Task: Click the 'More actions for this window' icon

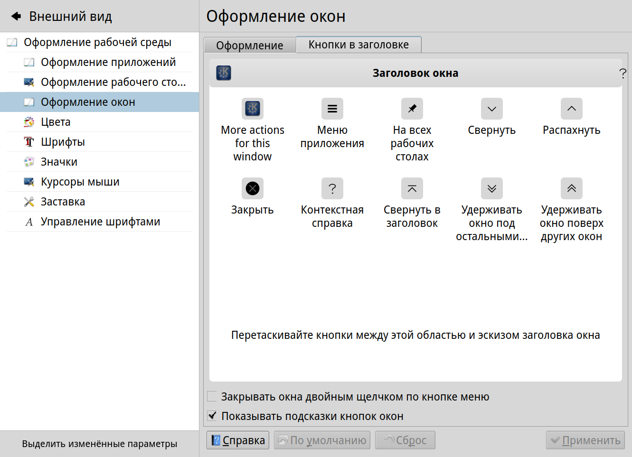Action: coord(253,109)
